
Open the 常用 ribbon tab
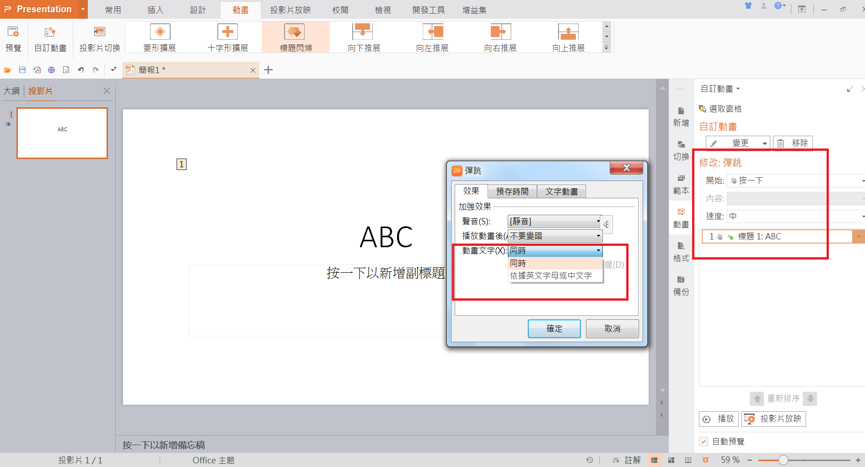tap(113, 10)
